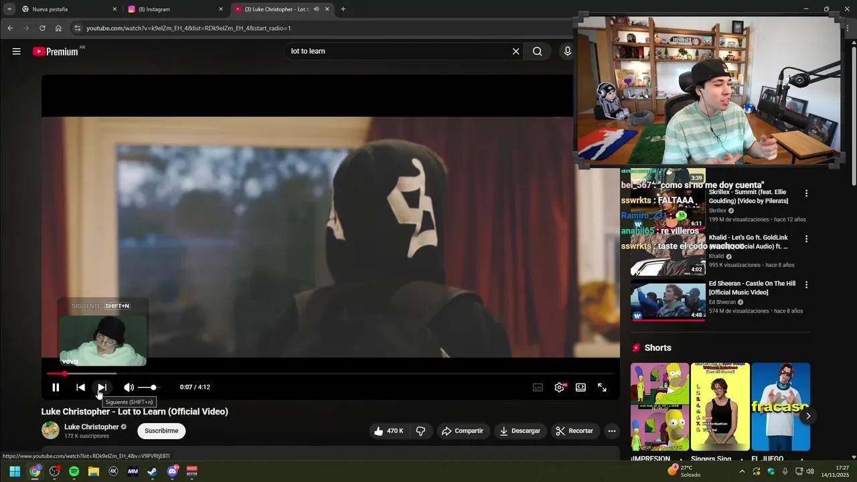The image size is (857, 482).
Task: Pause the video playback
Action: (56, 387)
